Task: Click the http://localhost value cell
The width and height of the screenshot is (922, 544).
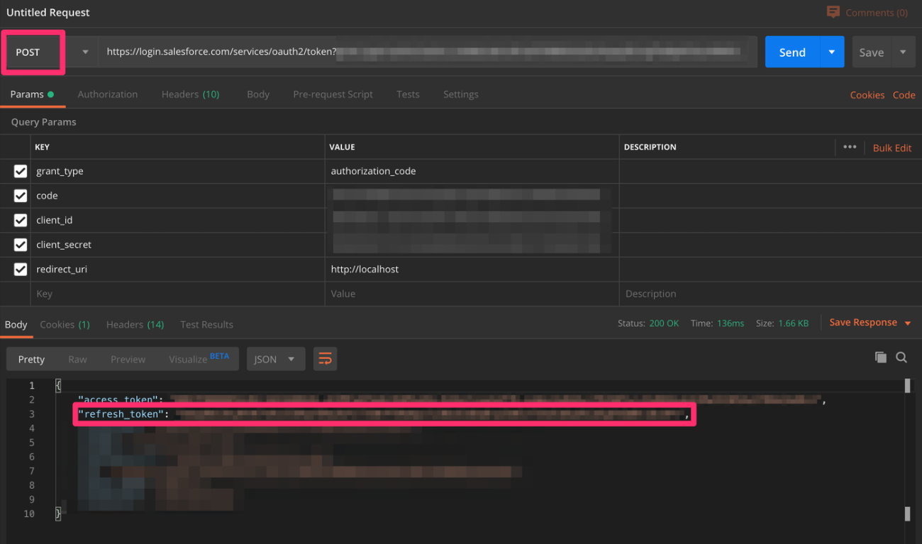Action: click(x=472, y=269)
